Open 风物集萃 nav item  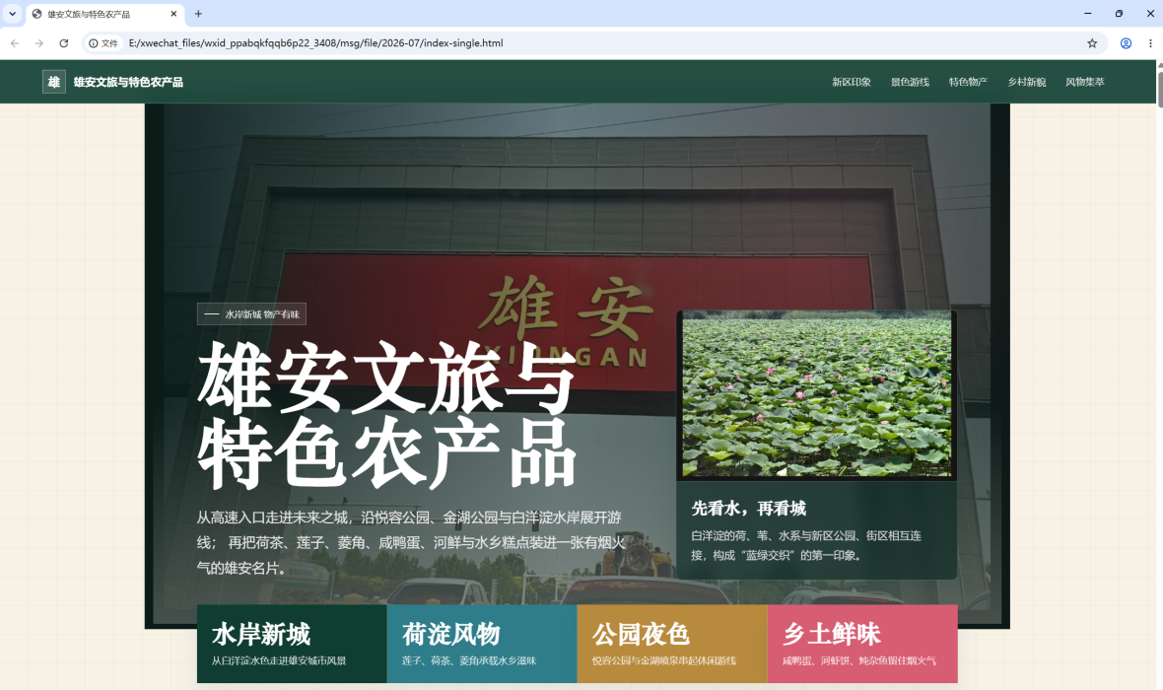(1085, 82)
